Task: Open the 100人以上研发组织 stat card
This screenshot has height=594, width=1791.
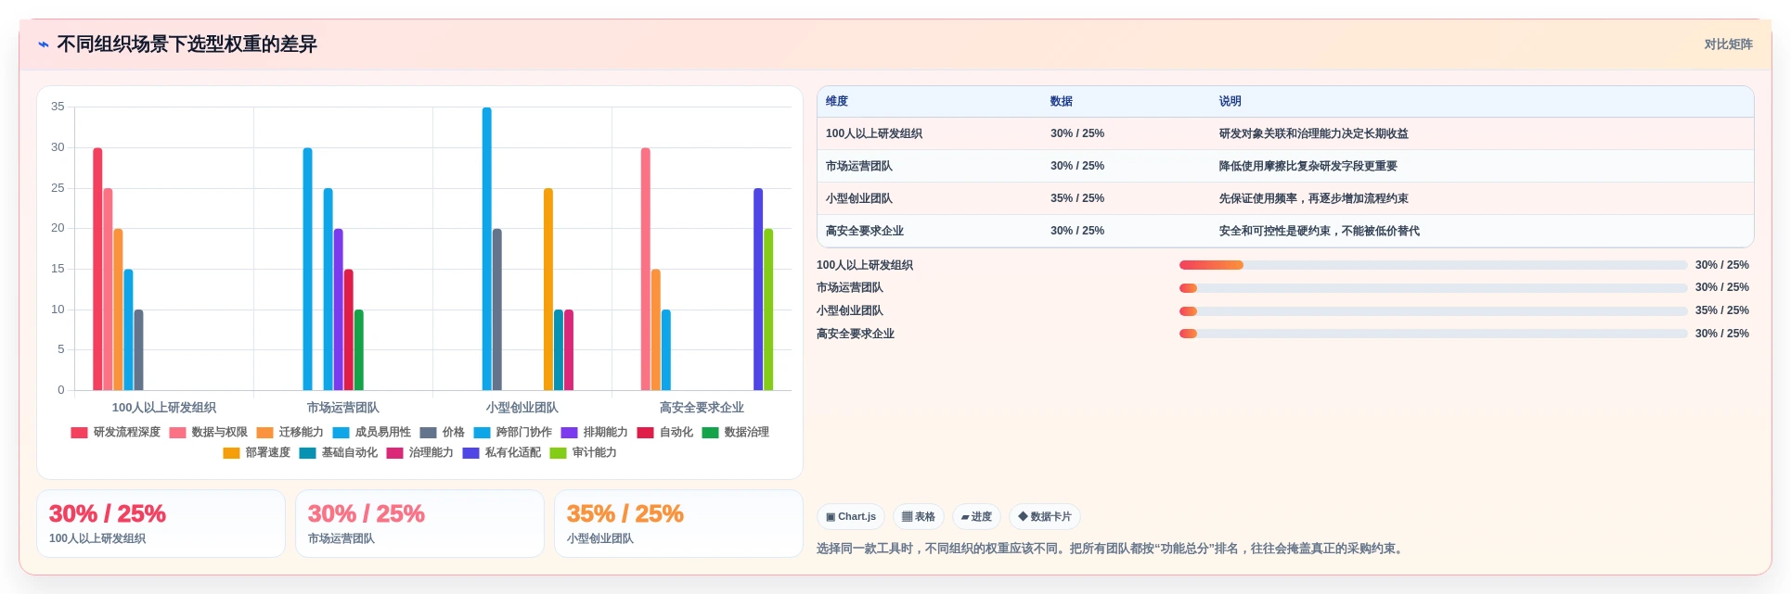Action: pos(161,524)
